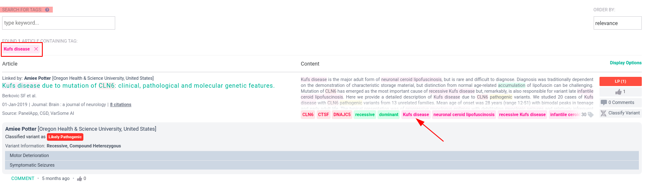The height and width of the screenshot is (185, 646).
Task: Open the search-for-tags help icon
Action: click(x=47, y=10)
